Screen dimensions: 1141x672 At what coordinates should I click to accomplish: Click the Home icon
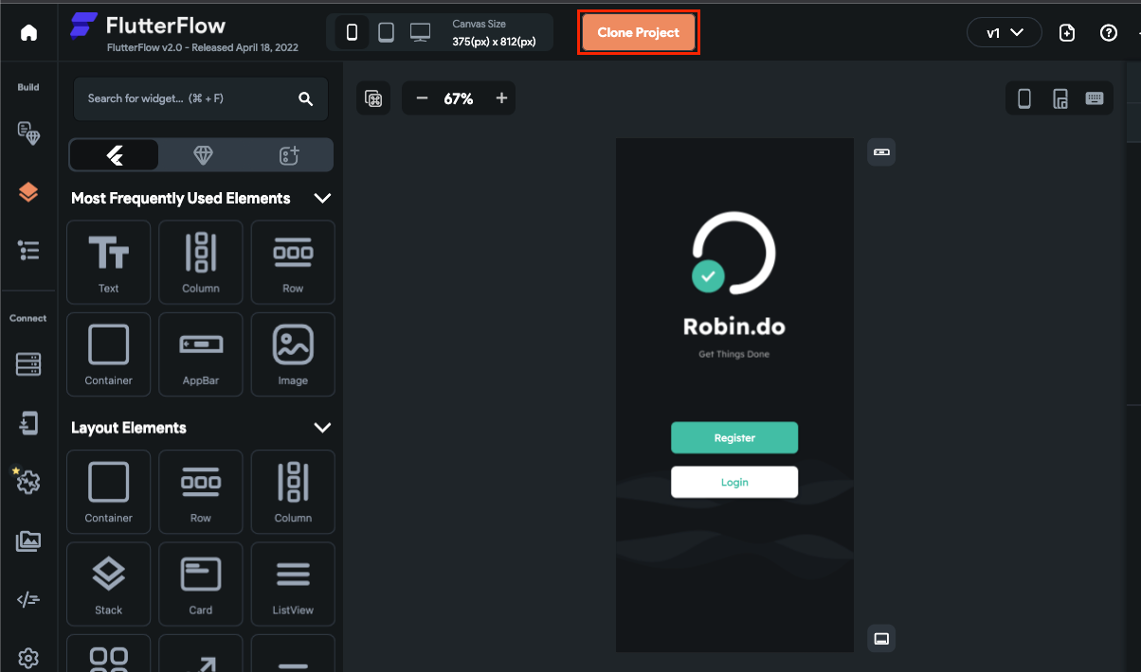coord(28,32)
